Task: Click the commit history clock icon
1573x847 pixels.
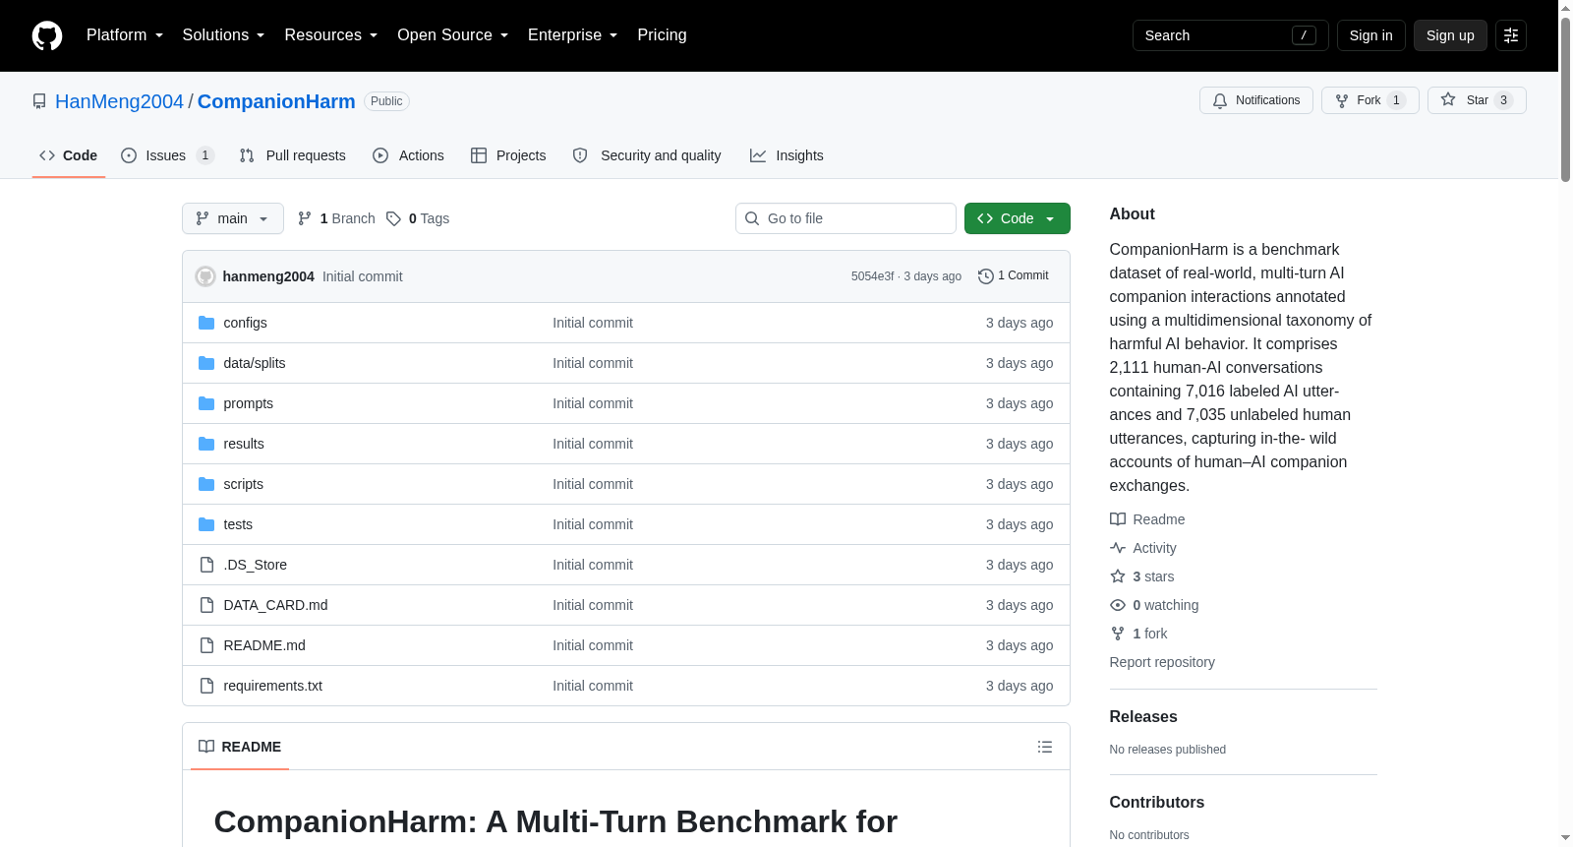Action: pos(986,276)
